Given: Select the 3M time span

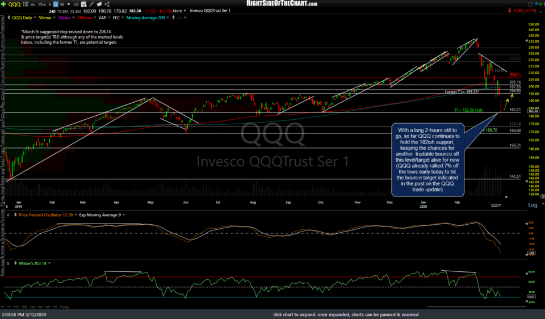Looking at the screenshot, I should pyautogui.click(x=32, y=307).
